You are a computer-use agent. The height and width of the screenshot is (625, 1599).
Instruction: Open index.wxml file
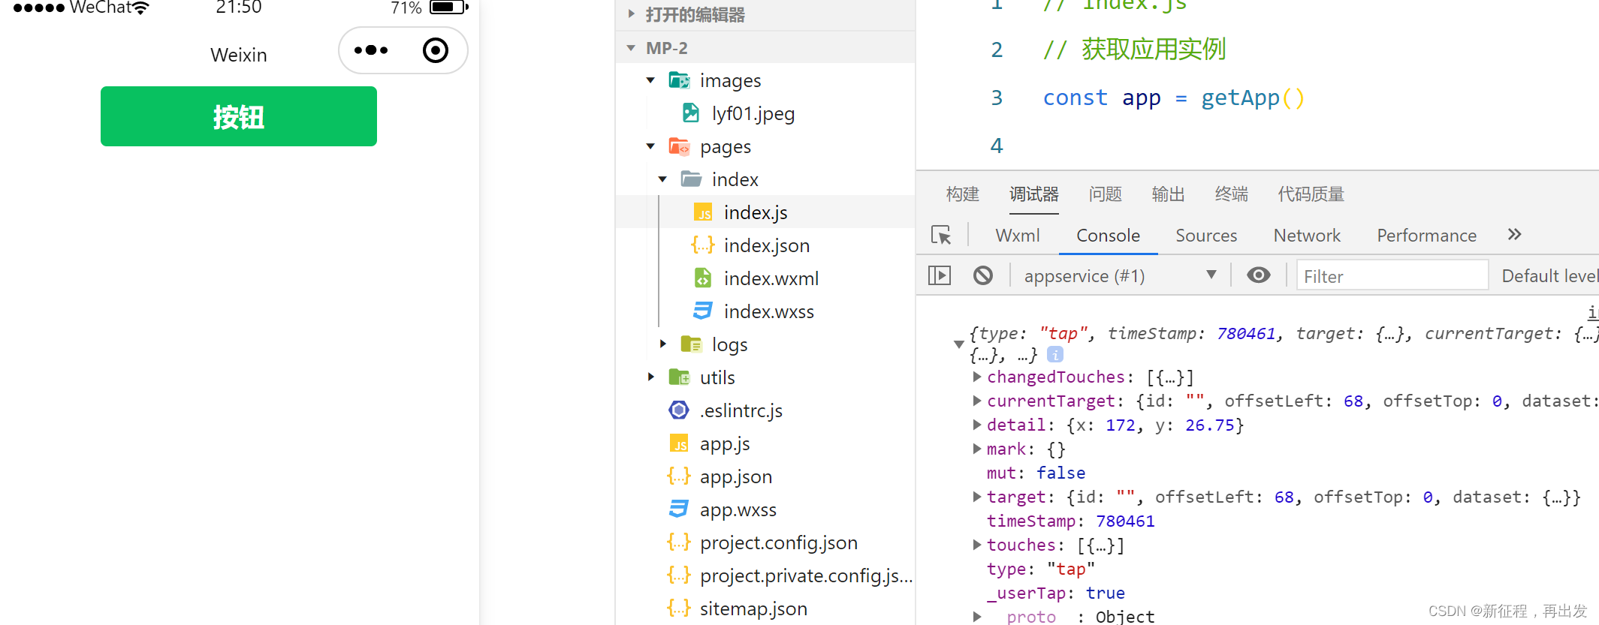(x=771, y=278)
